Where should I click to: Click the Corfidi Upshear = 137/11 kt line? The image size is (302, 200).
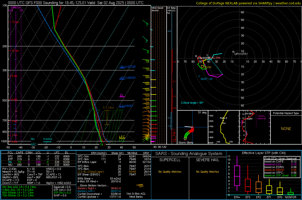99,197
